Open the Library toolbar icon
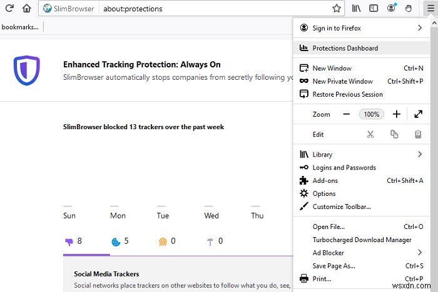The image size is (438, 292). (x=357, y=9)
